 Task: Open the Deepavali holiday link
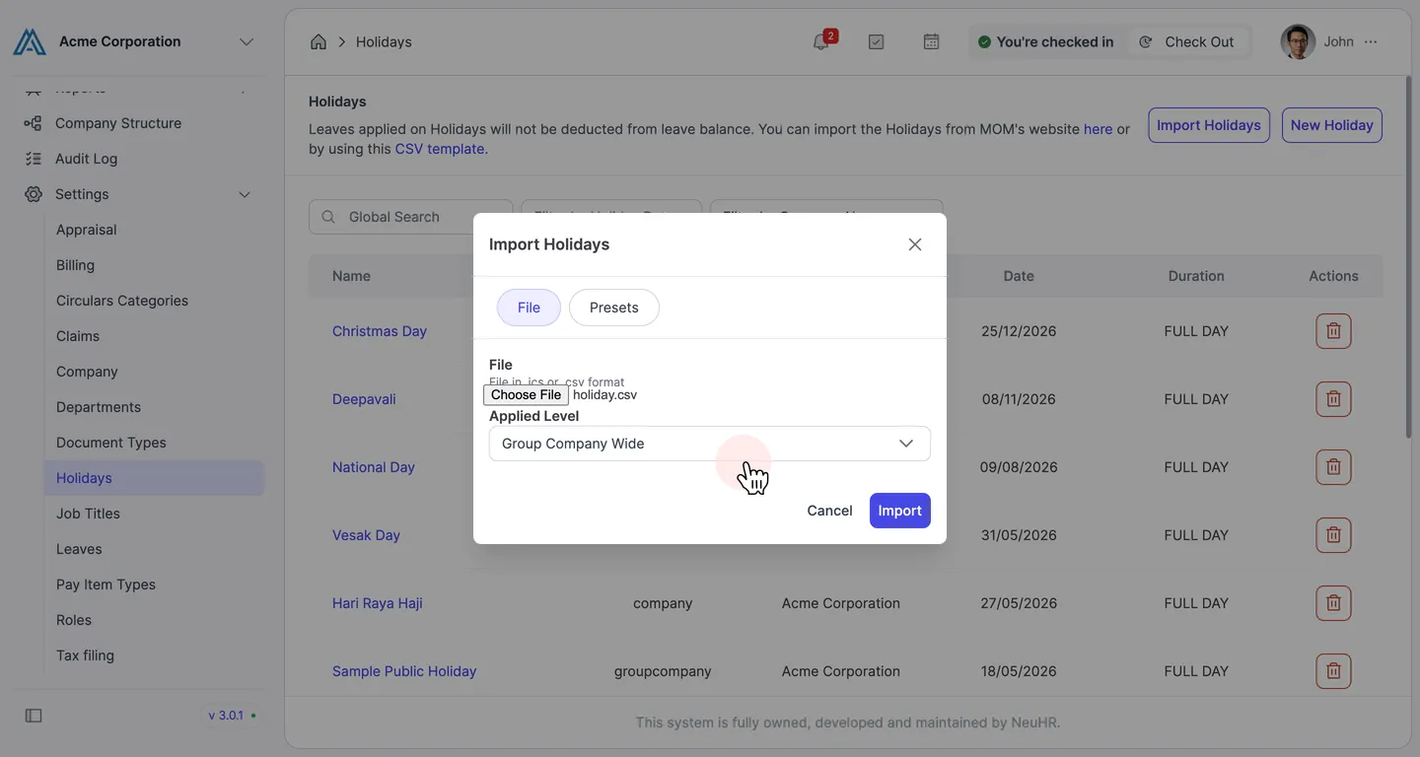(x=364, y=399)
